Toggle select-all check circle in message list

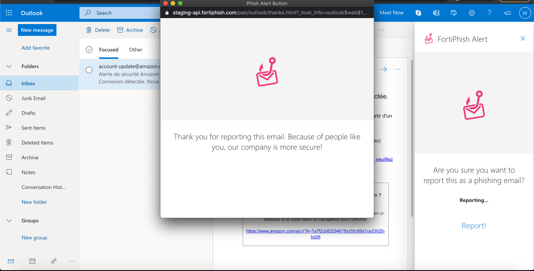[89, 50]
